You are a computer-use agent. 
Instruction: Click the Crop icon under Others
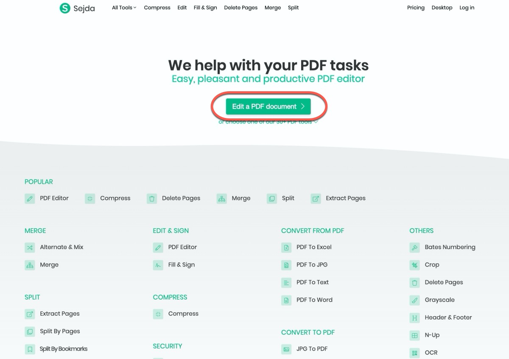(x=414, y=265)
